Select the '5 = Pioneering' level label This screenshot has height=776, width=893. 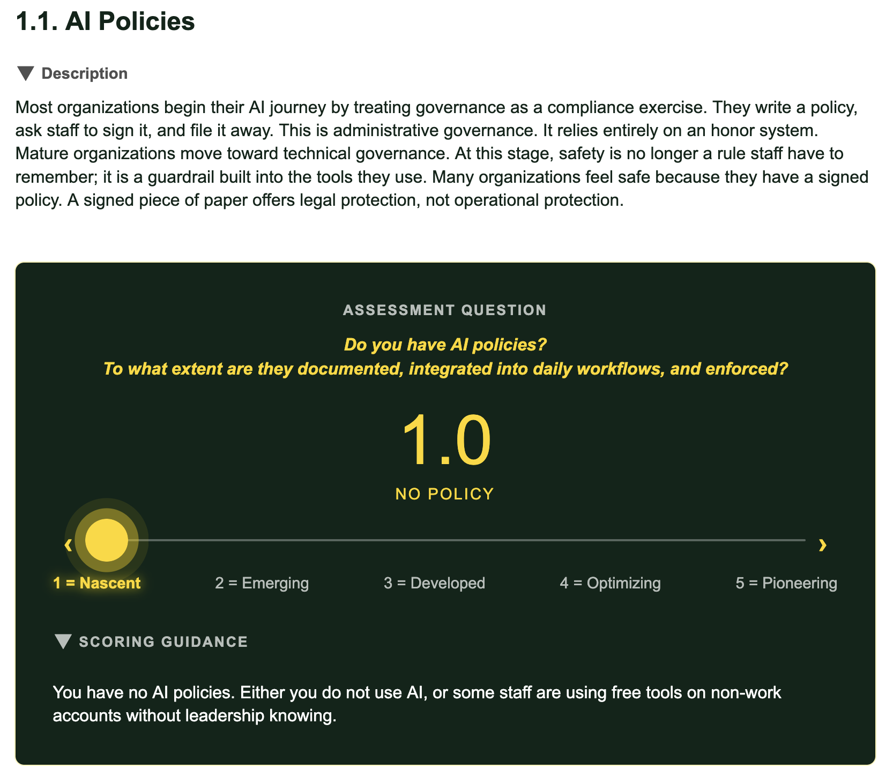coord(786,583)
